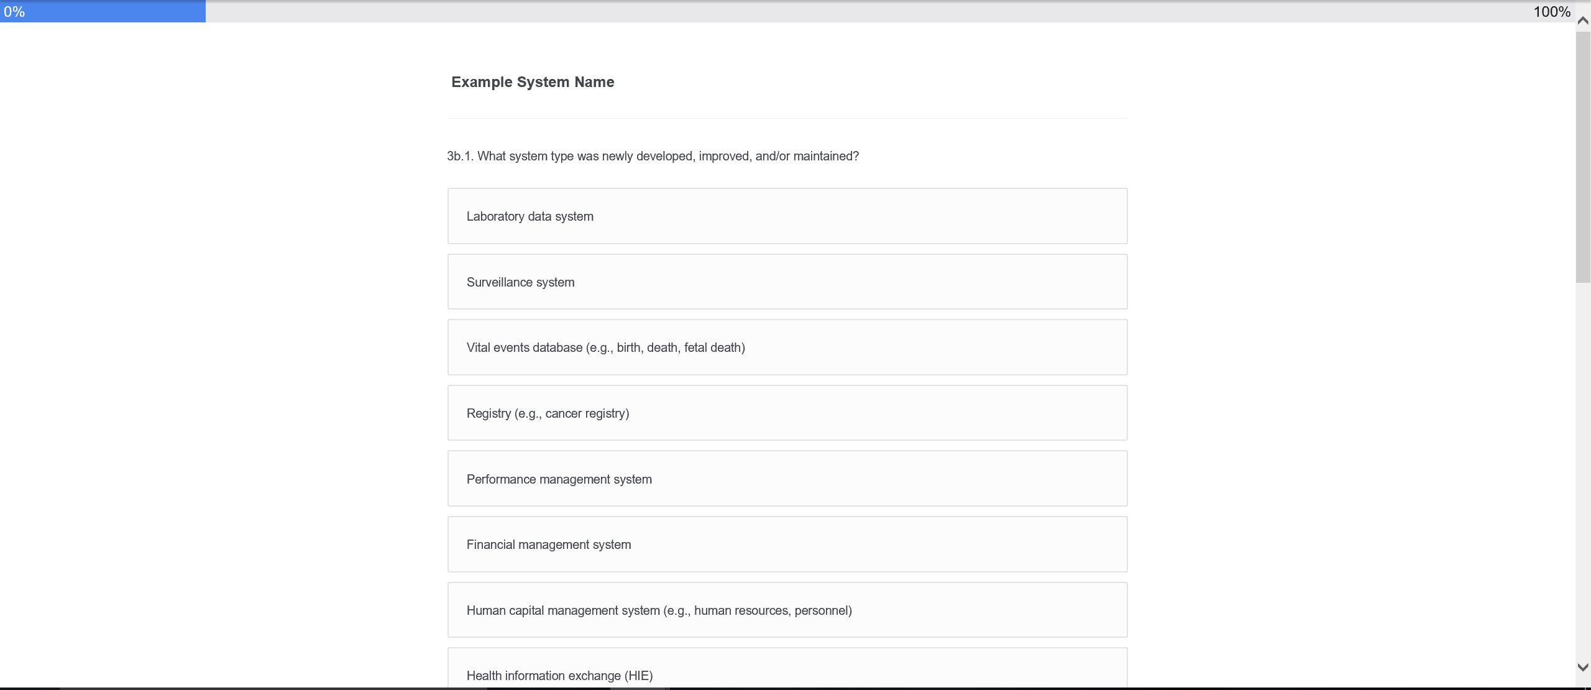
Task: Click the 0% progress label
Action: pyautogui.click(x=14, y=12)
